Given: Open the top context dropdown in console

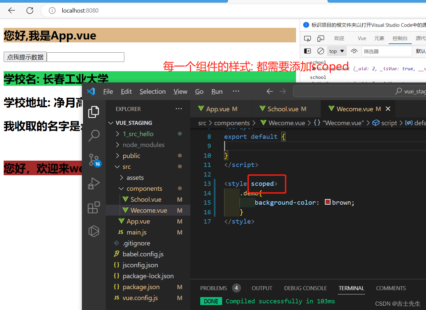Looking at the screenshot, I should pos(337,51).
